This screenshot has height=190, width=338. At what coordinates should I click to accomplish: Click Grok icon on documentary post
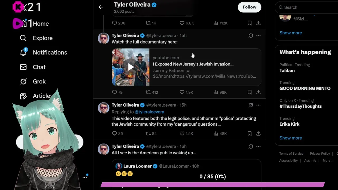pyautogui.click(x=251, y=36)
